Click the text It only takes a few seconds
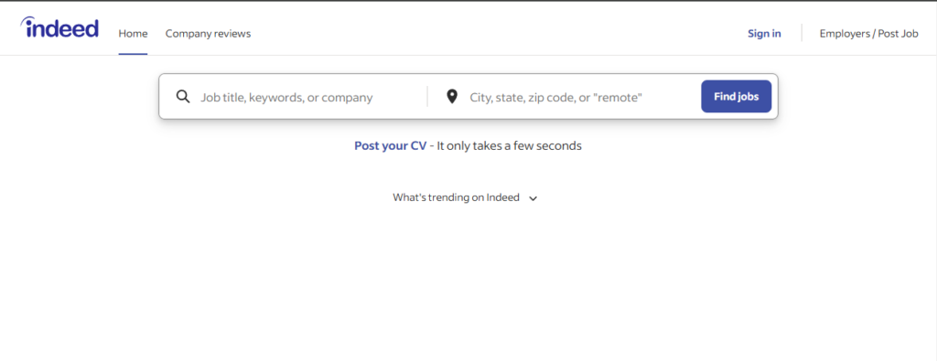This screenshot has height=361, width=937. coord(509,145)
